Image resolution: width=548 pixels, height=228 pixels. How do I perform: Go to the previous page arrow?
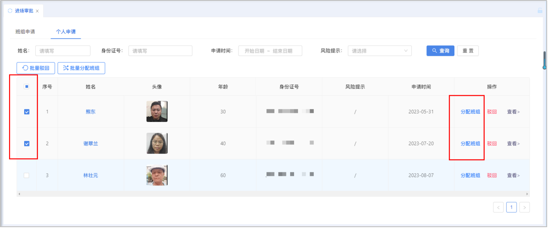tap(498, 207)
